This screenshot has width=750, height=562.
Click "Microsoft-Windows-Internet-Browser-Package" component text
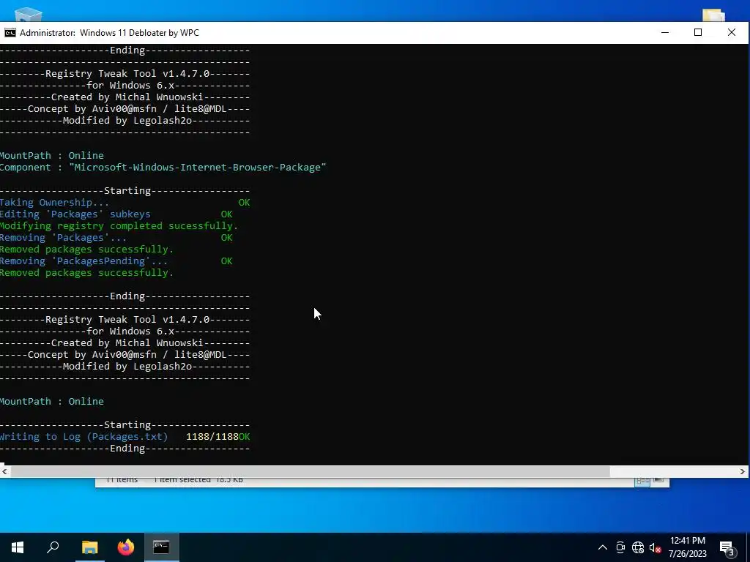point(198,168)
